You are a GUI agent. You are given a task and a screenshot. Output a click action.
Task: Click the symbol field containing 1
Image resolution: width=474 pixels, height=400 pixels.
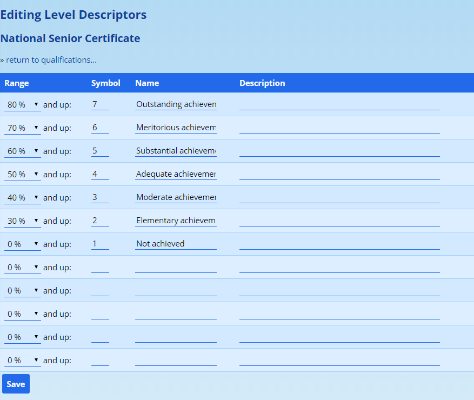[100, 244]
